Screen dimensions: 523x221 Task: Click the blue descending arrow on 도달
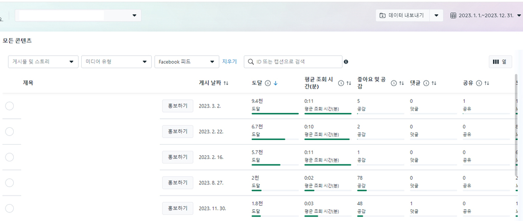pos(275,84)
